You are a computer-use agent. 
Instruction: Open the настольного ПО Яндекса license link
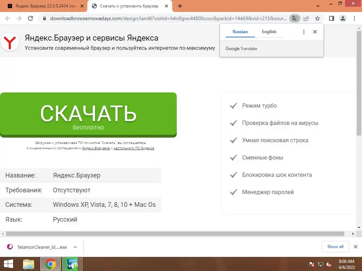134,148
